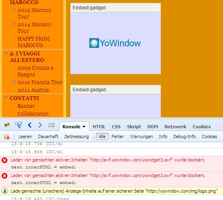Select the Alle console filter
This screenshot has height=200, width=223.
[102, 136]
